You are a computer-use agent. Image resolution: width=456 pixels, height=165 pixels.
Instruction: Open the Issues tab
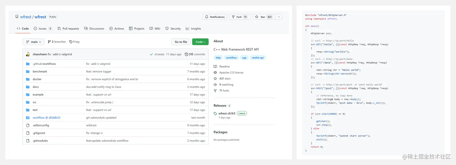[x=43, y=29]
